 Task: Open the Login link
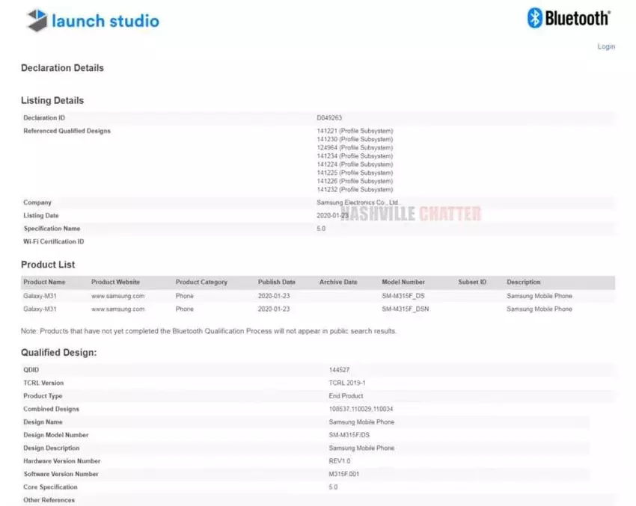coord(605,46)
